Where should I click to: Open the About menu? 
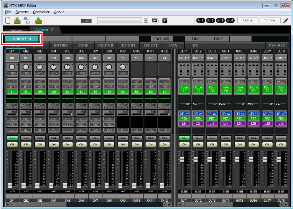[59, 12]
